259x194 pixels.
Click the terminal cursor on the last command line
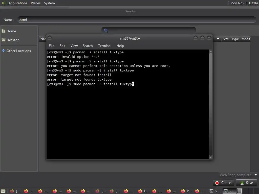(x=133, y=84)
